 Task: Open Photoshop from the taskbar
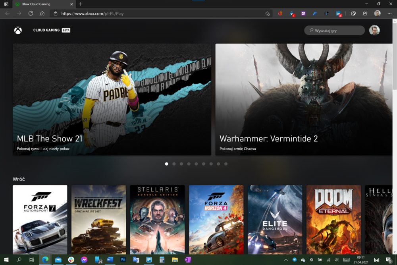click(x=123, y=260)
